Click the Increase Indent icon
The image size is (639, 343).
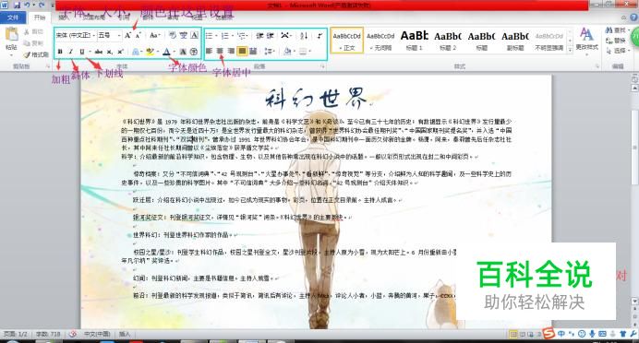(x=271, y=36)
